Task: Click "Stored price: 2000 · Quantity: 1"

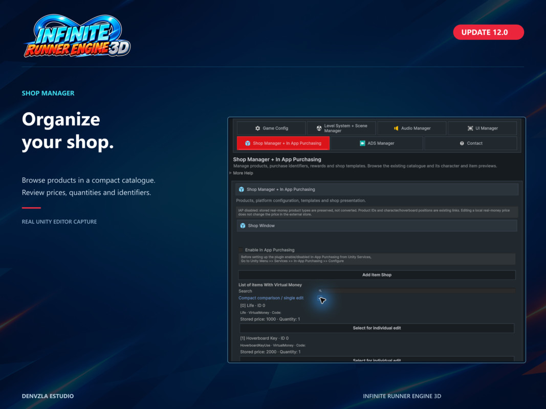Action: [x=270, y=352]
